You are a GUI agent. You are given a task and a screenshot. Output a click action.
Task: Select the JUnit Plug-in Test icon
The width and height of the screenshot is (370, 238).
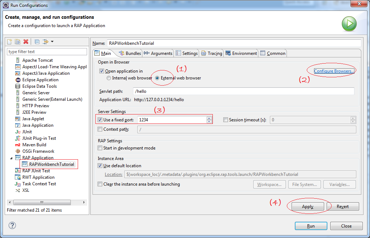click(18, 138)
